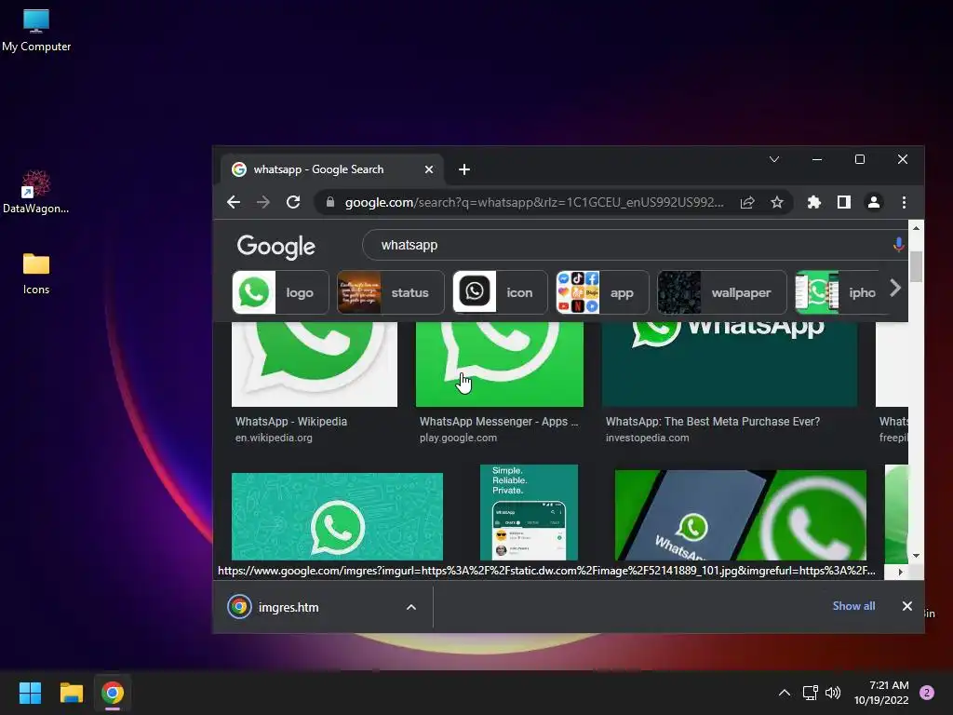Open the network status tray icon

tap(810, 693)
